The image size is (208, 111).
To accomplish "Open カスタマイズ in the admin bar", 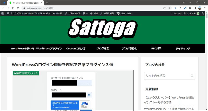I will coord(72,14).
